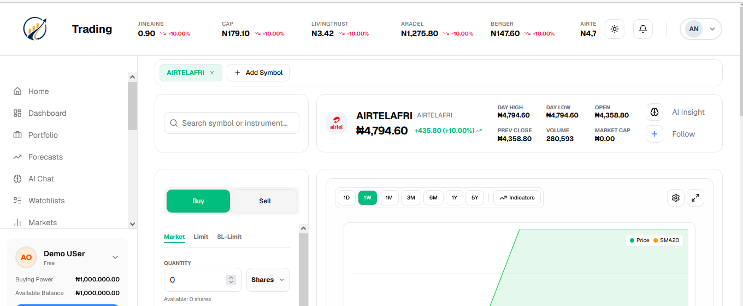The image size is (743, 306).
Task: Click the VOLUME value 280,593
Action: (x=560, y=139)
